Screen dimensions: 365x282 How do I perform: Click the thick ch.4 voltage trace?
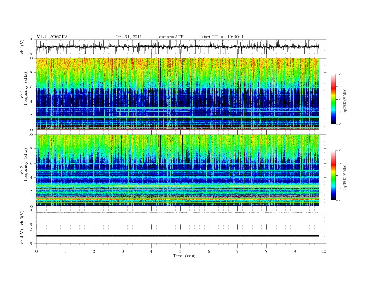click(177, 236)
